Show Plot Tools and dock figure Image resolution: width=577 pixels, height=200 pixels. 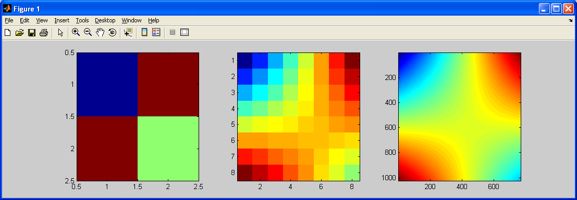click(185, 32)
